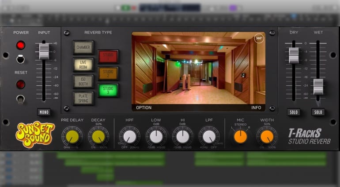
Task: Open the 360° room view
Action: coord(259,38)
